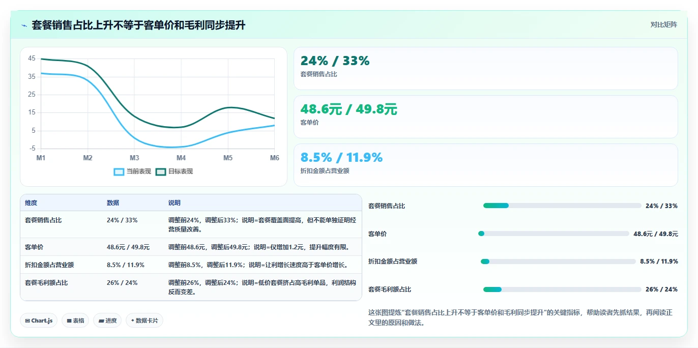
Task: Open the 48.6元 / 49.8元 data card
Action: click(x=486, y=117)
